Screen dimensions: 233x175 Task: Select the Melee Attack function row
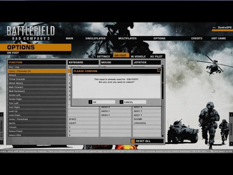pos(37,83)
